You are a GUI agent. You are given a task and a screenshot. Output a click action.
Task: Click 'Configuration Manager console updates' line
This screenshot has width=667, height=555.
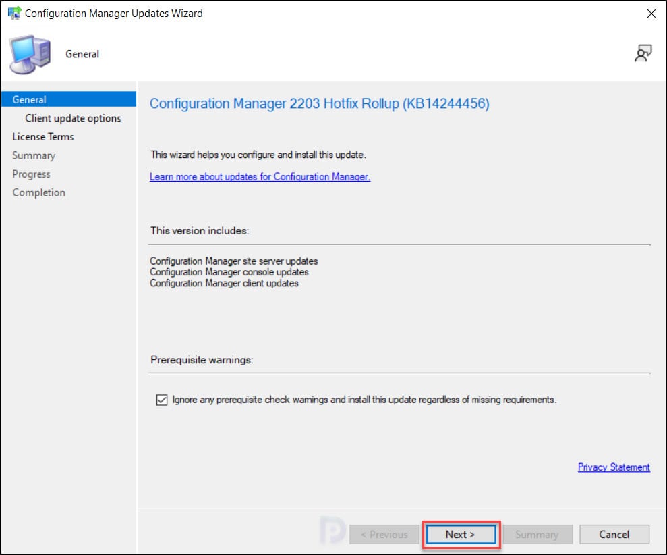pyautogui.click(x=229, y=271)
